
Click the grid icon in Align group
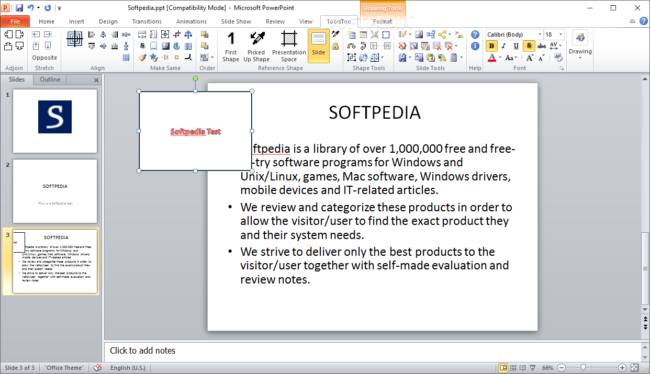(126, 58)
